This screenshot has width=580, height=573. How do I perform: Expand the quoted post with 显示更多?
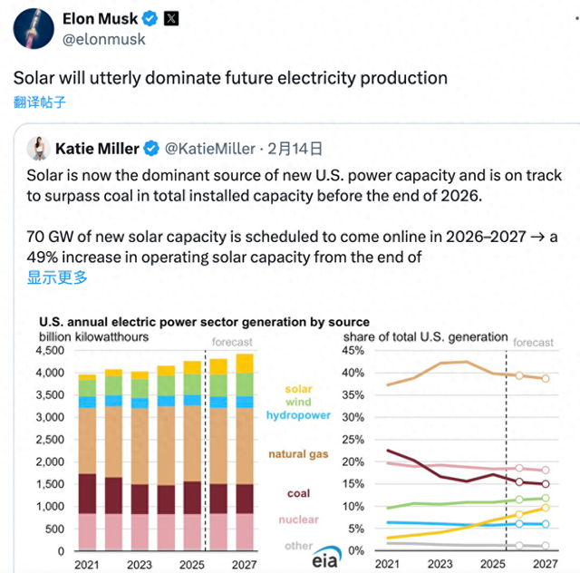tap(57, 277)
